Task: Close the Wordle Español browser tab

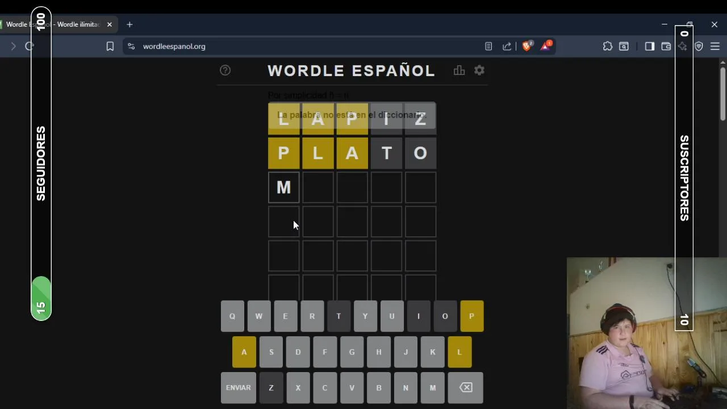Action: (x=110, y=24)
